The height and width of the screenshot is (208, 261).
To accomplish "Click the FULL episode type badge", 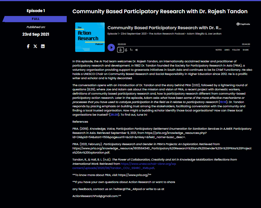I will click(x=35, y=19).
